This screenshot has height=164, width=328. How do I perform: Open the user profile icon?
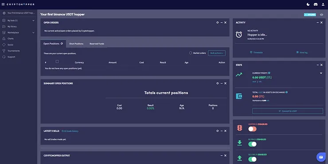click(323, 4)
